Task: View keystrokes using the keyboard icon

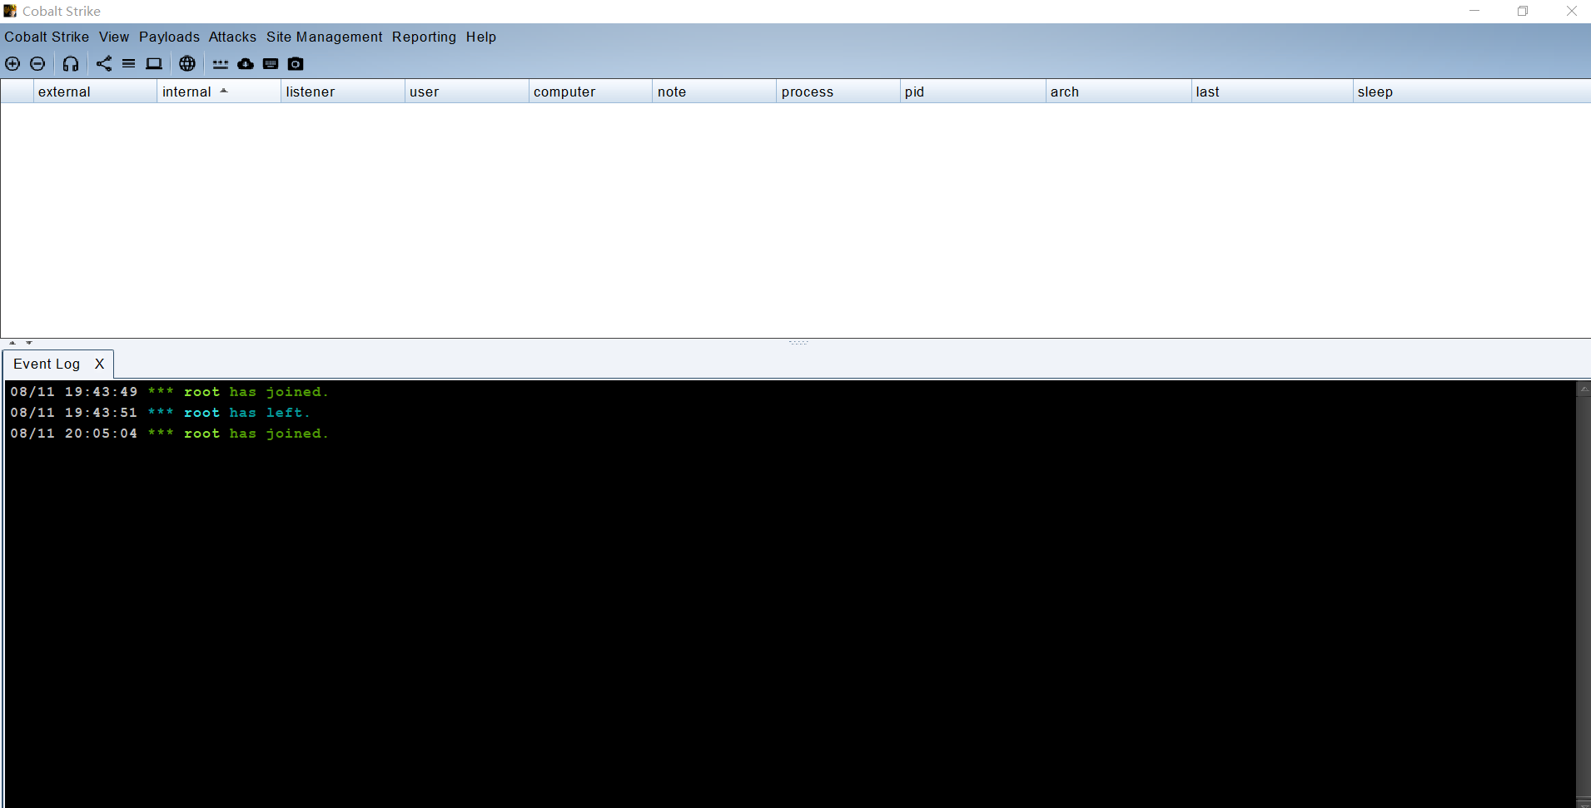Action: 271,64
